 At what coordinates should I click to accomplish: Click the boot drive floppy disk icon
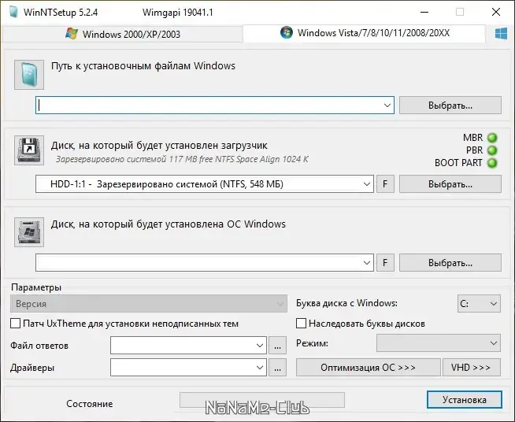29,150
